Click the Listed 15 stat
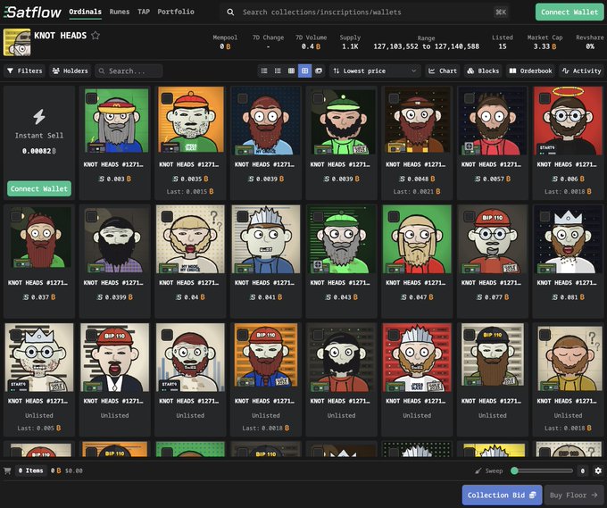 click(x=502, y=46)
